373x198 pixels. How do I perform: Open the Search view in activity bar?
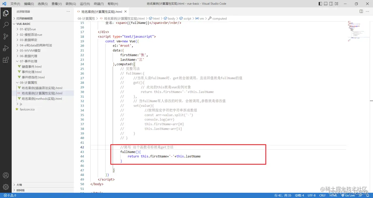(6, 25)
